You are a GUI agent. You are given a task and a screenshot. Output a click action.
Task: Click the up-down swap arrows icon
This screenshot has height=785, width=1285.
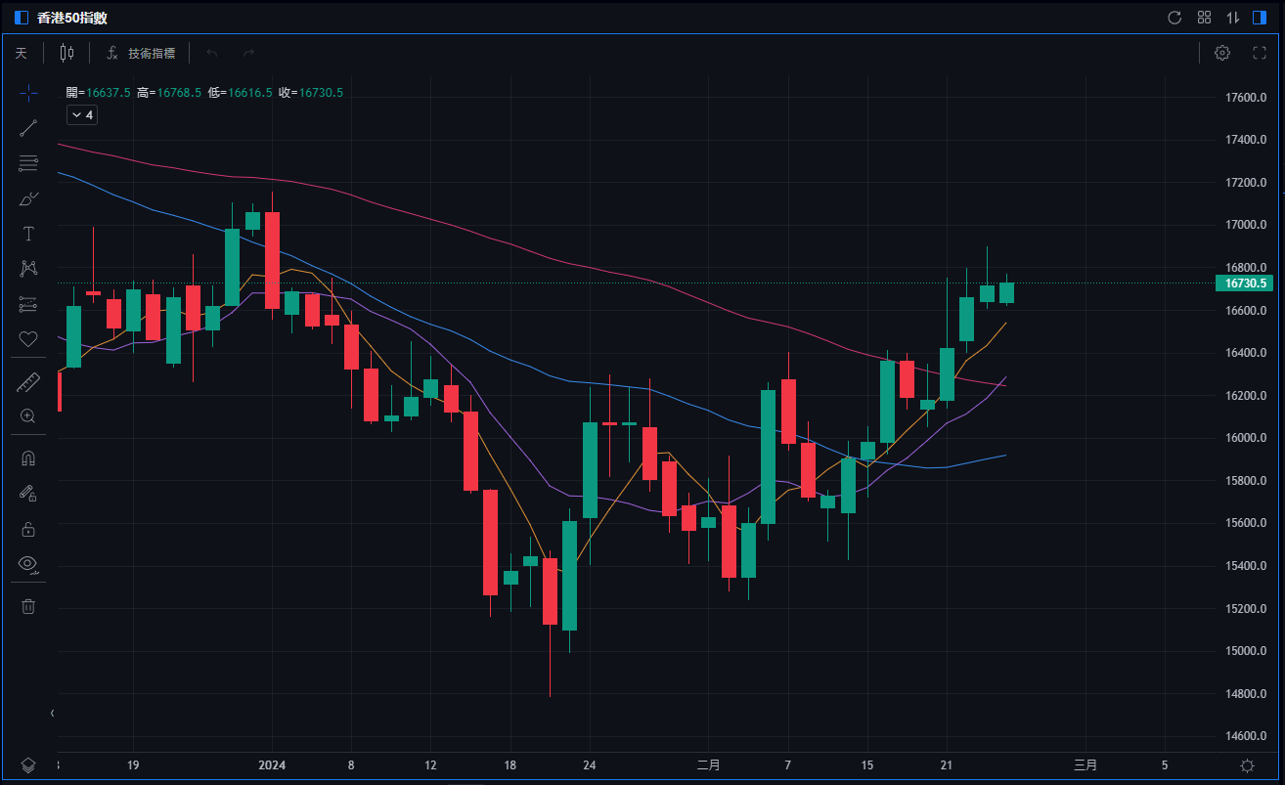click(x=1232, y=18)
